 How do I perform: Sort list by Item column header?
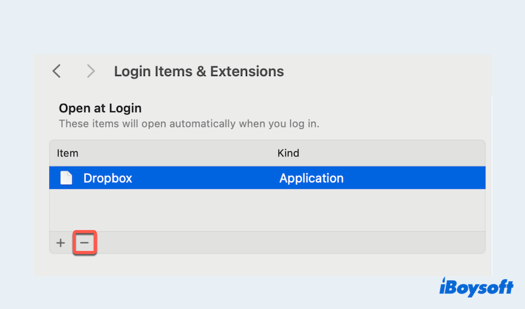point(68,153)
